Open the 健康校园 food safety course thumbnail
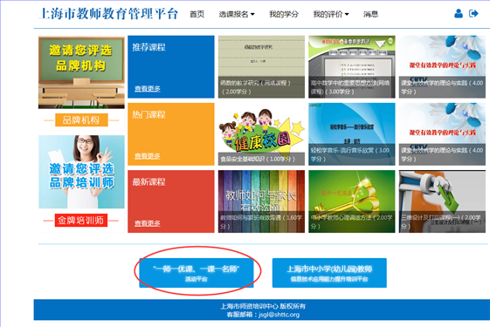 pyautogui.click(x=261, y=134)
